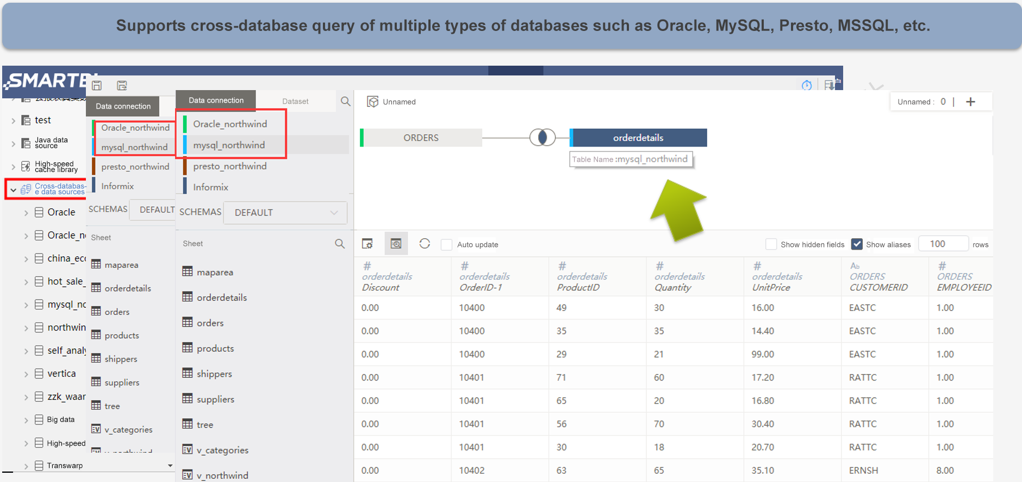Screen dimensions: 1022x482
Task: Expand the High-speed cache library node
Action: point(13,167)
